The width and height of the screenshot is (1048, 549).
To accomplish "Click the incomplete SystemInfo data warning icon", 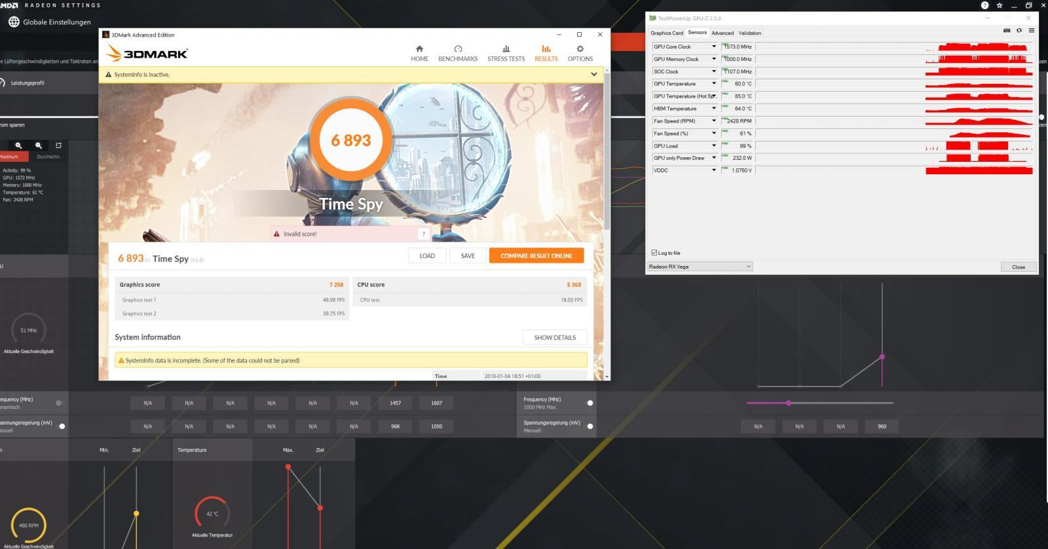I will coord(121,360).
